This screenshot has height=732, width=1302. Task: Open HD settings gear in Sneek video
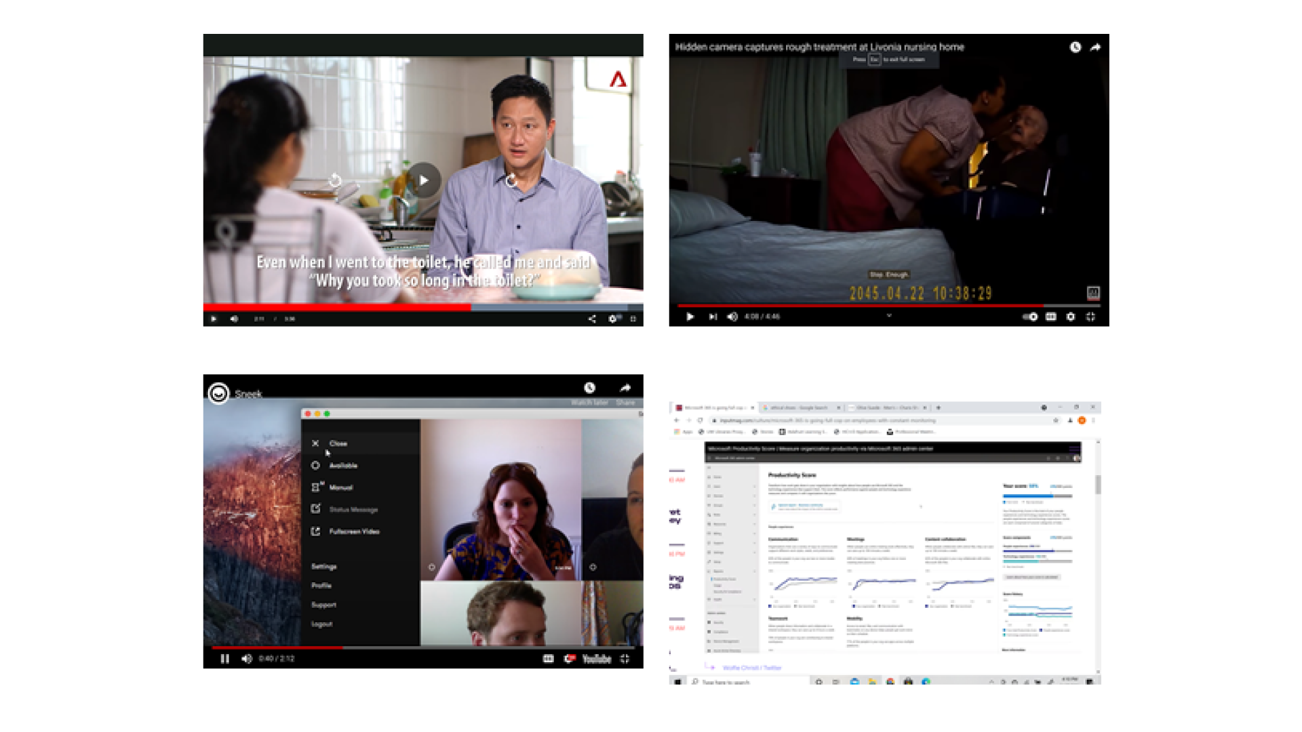point(570,659)
